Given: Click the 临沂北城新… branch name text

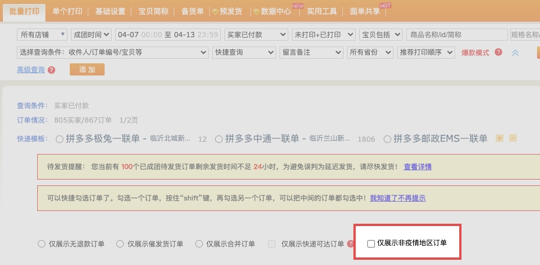Looking at the screenshot, I should [x=170, y=139].
